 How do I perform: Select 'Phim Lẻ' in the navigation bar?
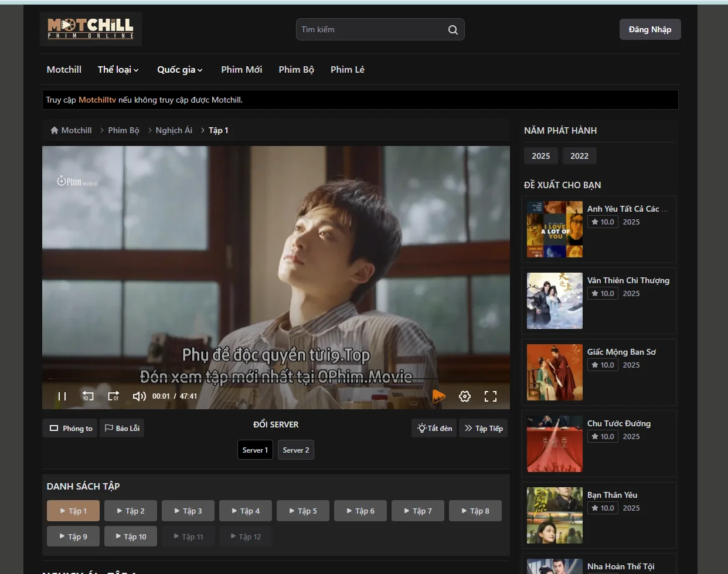point(347,69)
